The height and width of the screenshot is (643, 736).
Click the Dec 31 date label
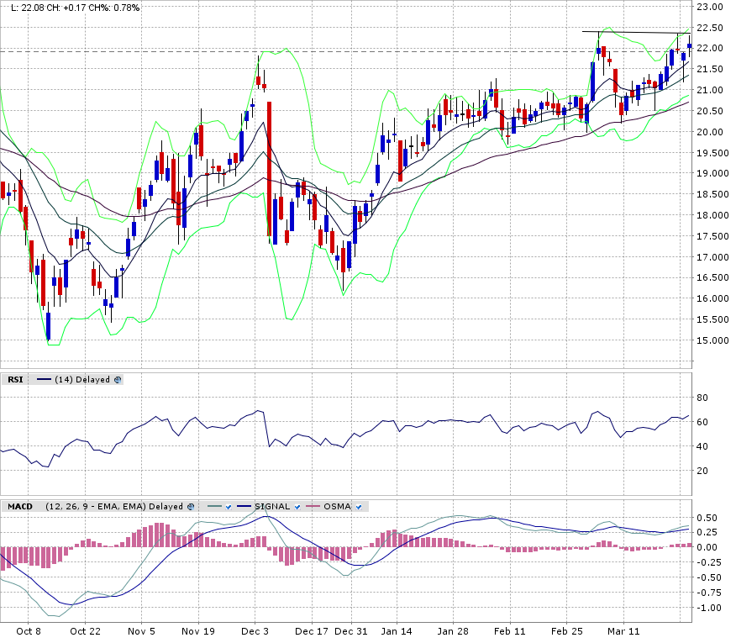pos(350,630)
